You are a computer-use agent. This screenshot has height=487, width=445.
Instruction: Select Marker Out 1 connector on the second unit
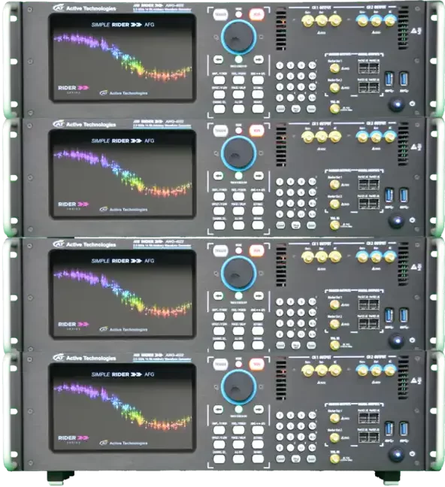point(335,184)
